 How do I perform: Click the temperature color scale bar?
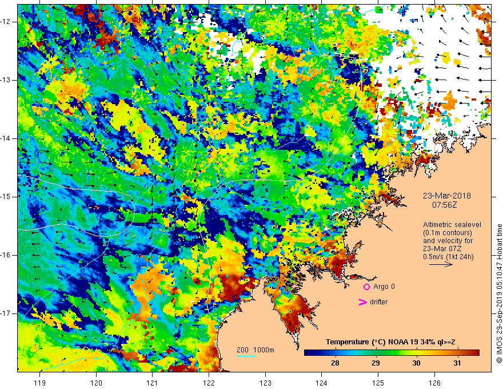(392, 353)
